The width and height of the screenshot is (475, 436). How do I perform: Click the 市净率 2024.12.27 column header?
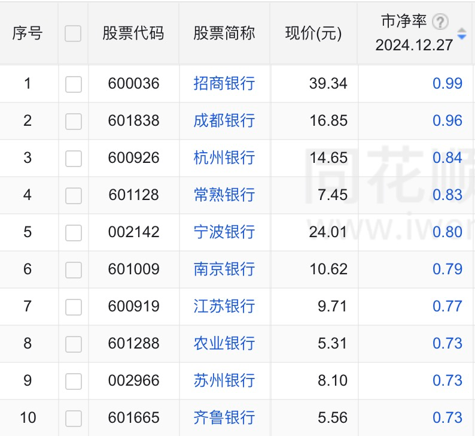tap(414, 34)
